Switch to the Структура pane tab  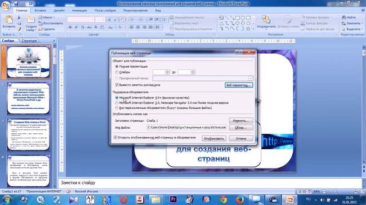click(x=29, y=40)
